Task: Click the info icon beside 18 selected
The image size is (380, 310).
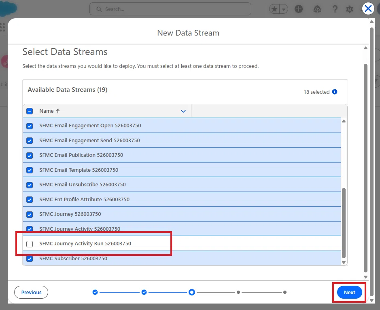Action: 335,92
